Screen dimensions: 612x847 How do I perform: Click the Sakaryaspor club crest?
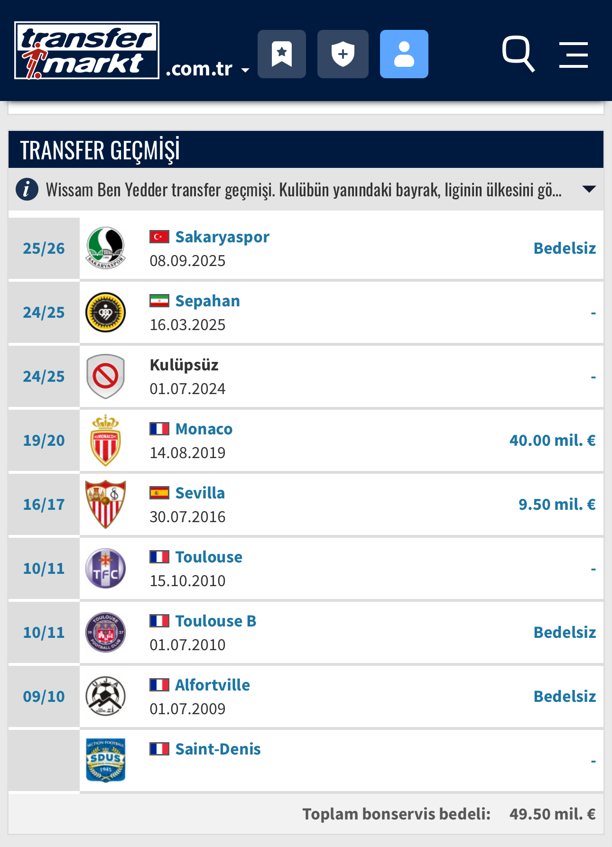105,248
